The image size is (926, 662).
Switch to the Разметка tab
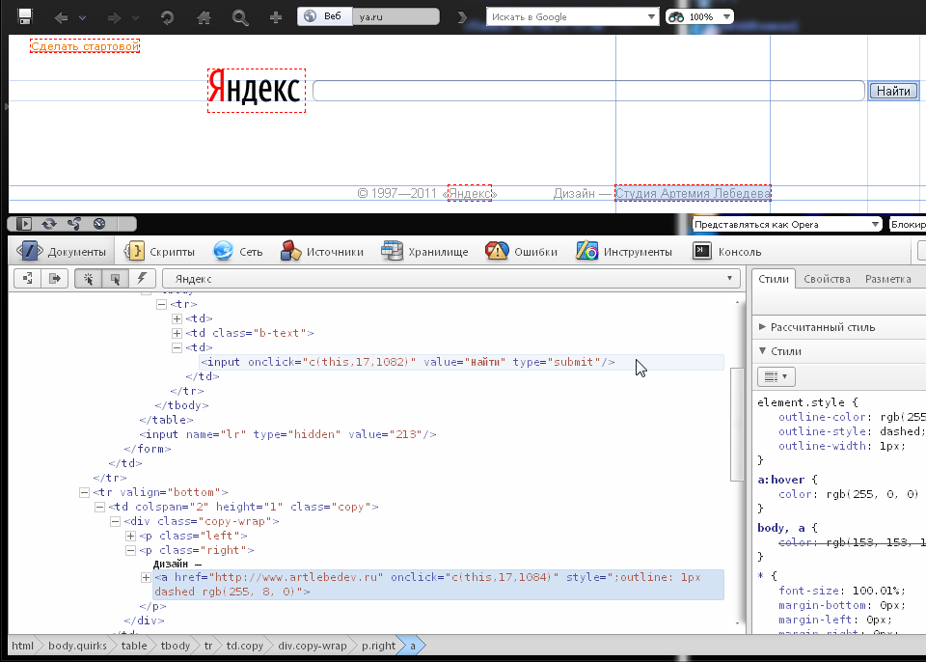pyautogui.click(x=887, y=279)
